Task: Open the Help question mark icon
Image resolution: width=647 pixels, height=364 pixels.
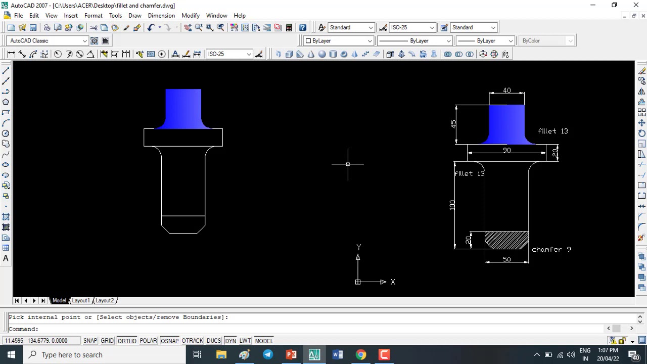Action: tap(302, 27)
